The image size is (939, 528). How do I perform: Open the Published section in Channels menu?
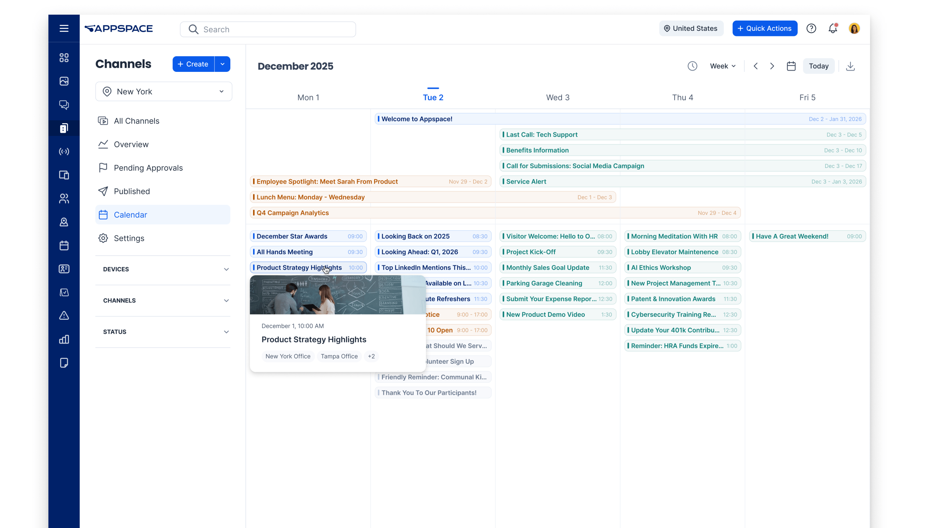coord(132,191)
